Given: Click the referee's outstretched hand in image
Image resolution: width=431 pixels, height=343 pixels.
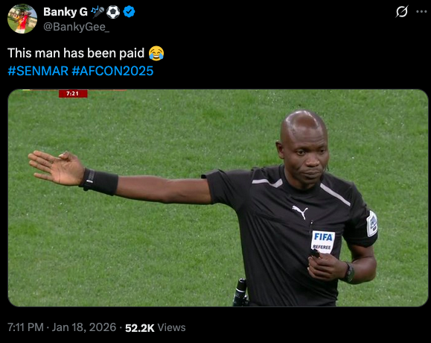Looking at the screenshot, I should click(x=57, y=168).
